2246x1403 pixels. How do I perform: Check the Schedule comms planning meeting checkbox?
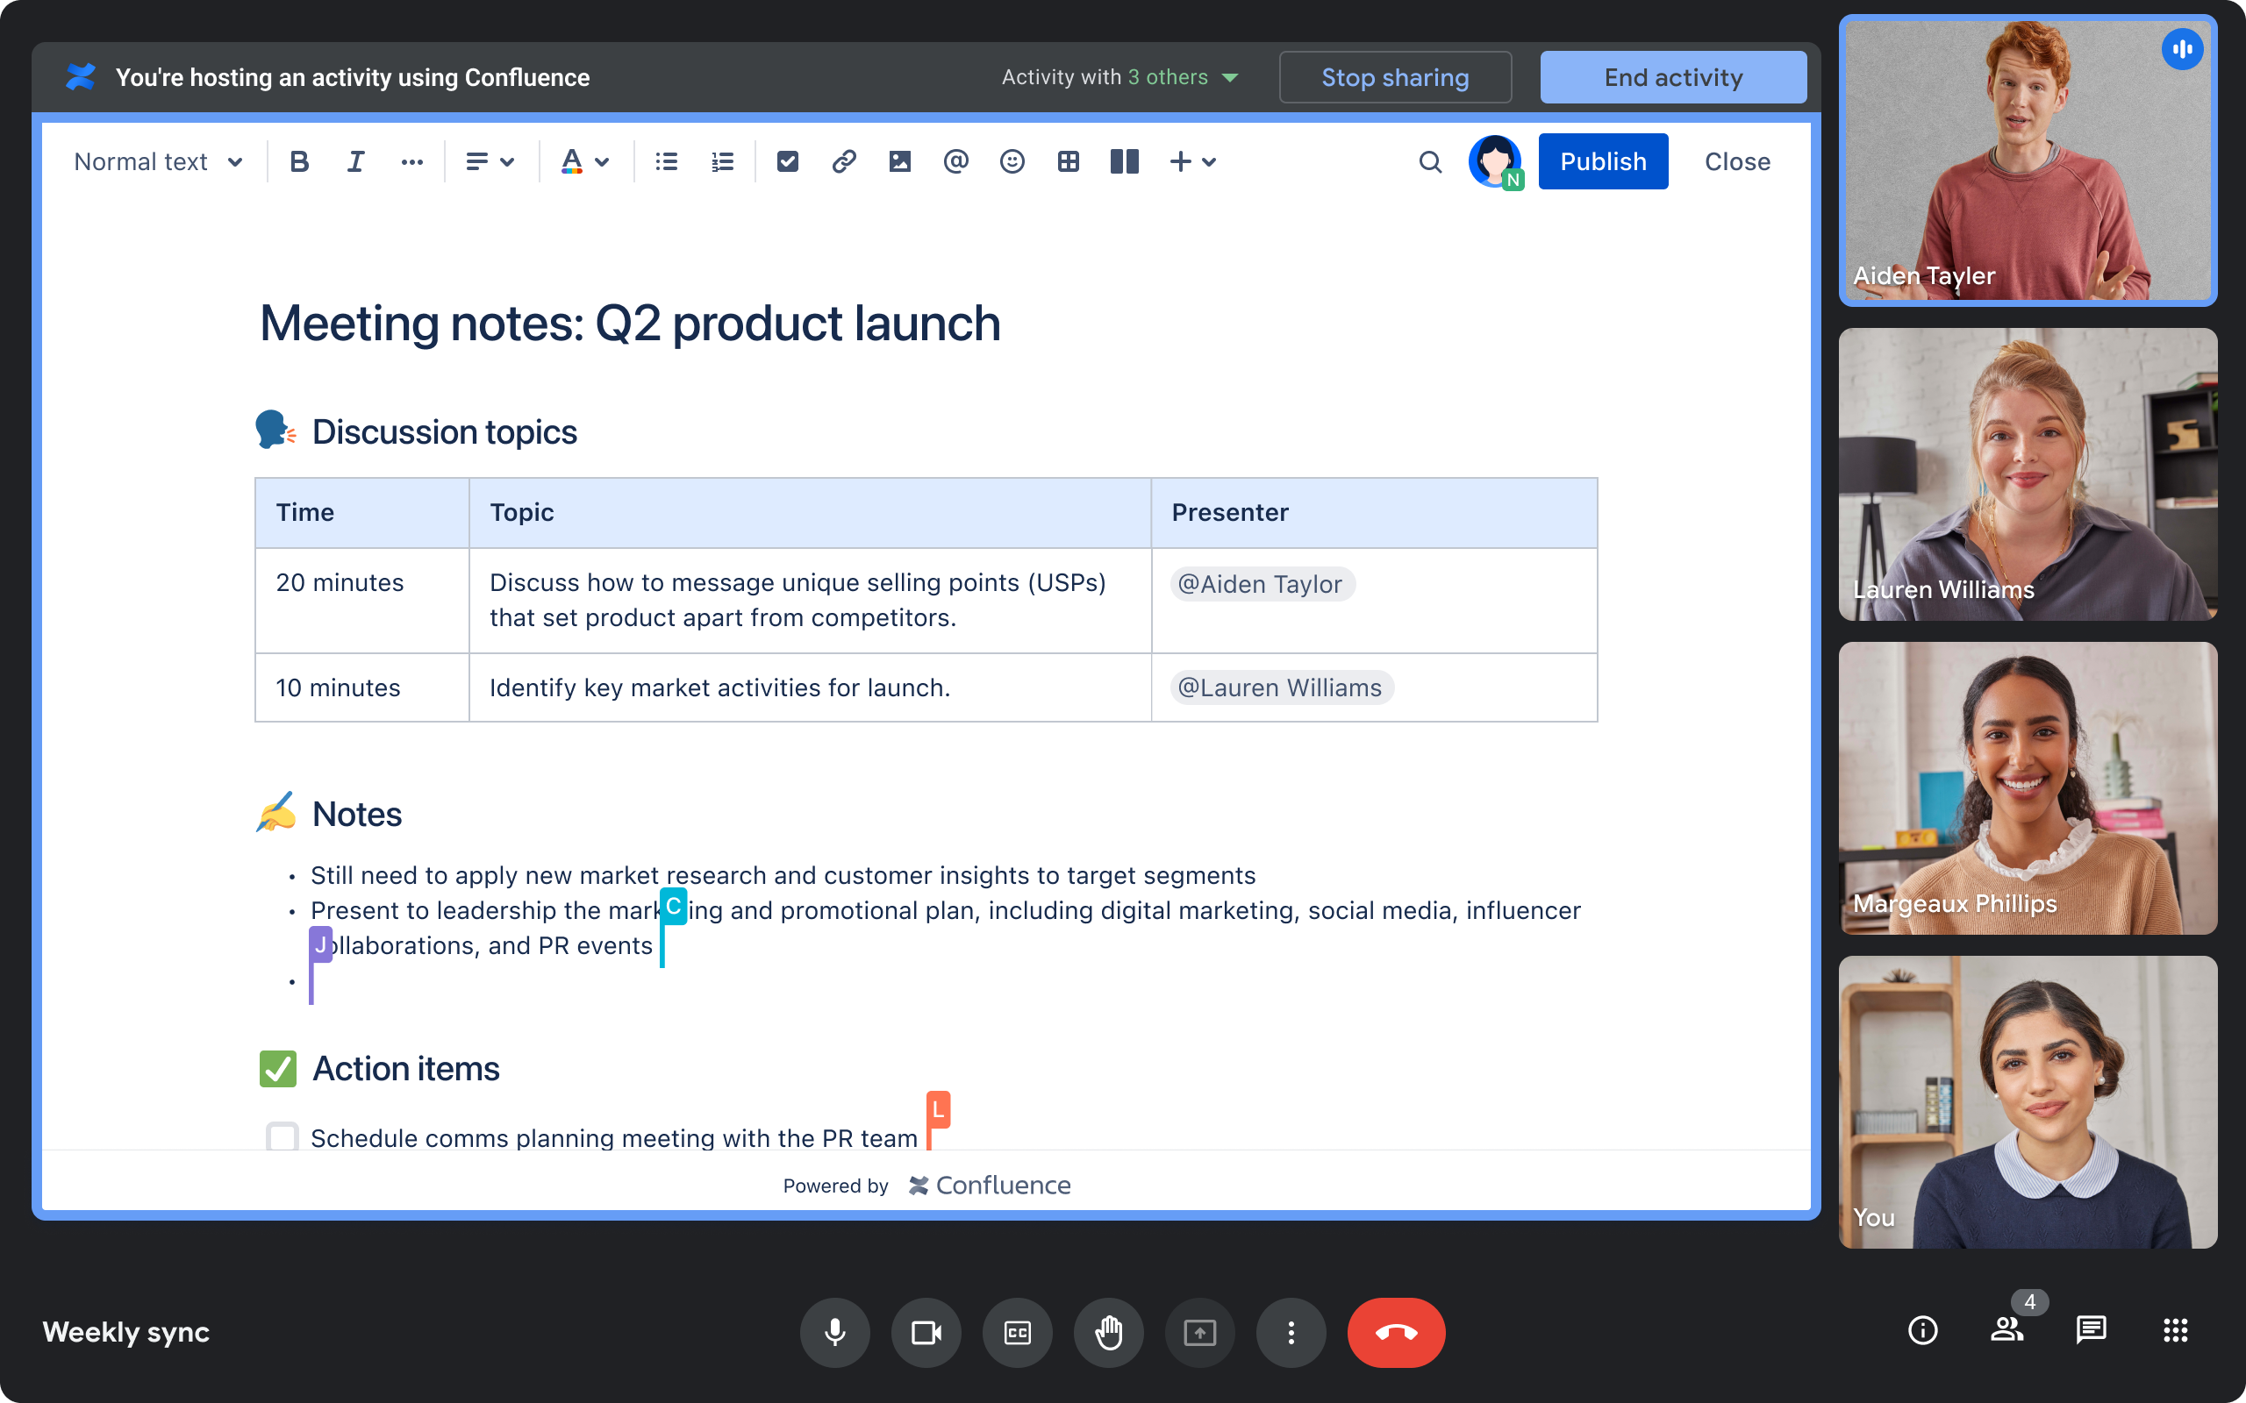(x=283, y=1136)
